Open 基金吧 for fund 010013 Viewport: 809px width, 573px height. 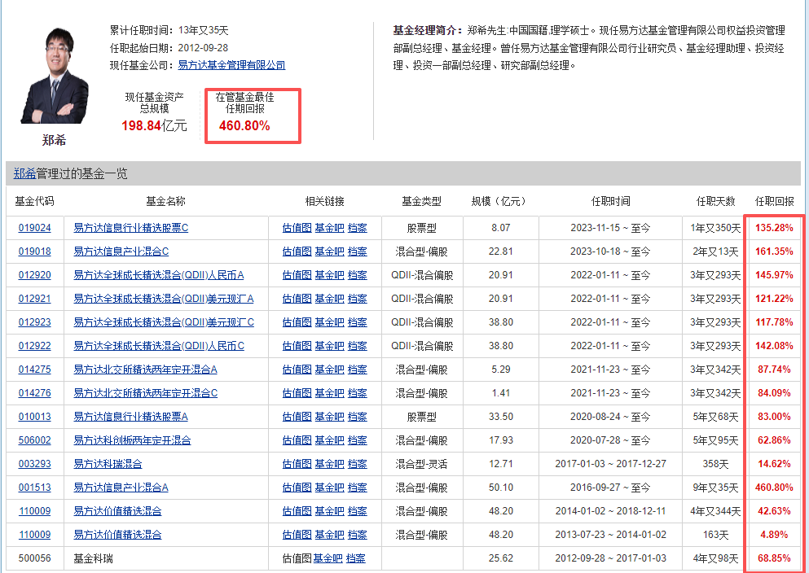click(329, 417)
